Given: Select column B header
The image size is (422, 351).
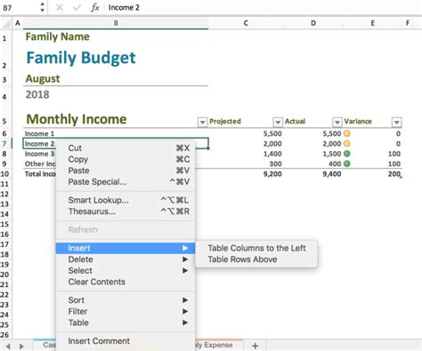Looking at the screenshot, I should (116, 23).
